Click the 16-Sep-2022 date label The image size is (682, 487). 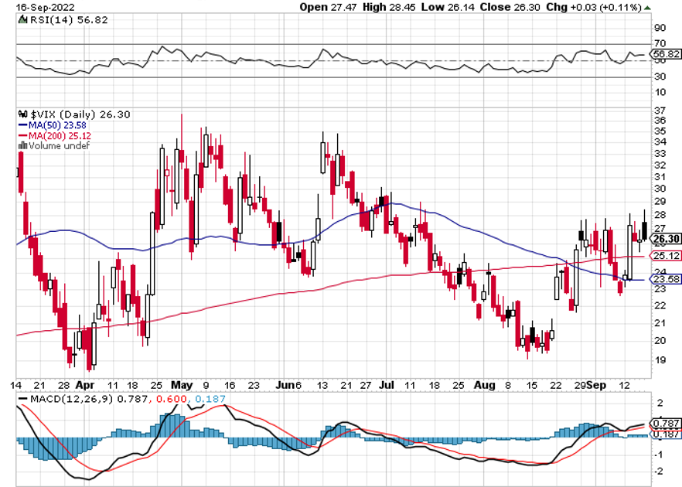[x=31, y=6]
